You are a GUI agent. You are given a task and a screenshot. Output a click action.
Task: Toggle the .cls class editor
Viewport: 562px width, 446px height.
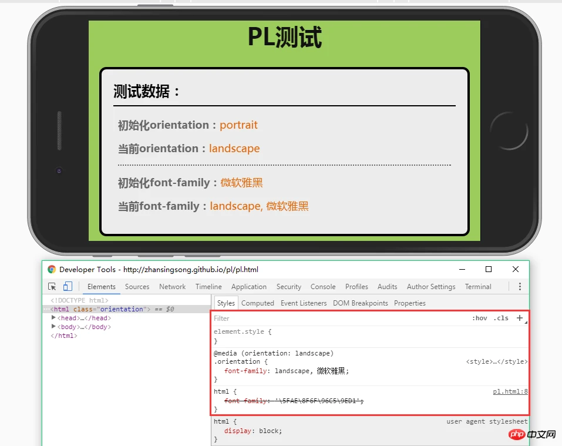pos(501,318)
